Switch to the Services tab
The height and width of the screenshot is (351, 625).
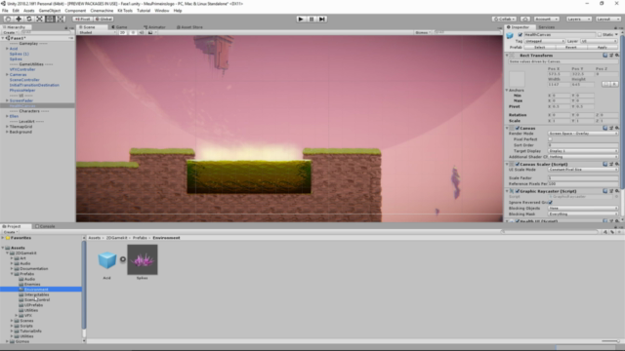click(x=547, y=27)
